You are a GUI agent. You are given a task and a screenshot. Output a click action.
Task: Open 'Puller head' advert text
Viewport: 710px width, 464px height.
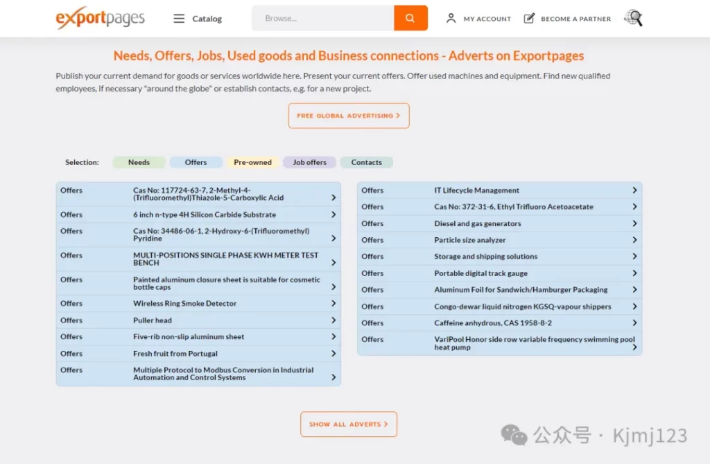[x=152, y=320]
